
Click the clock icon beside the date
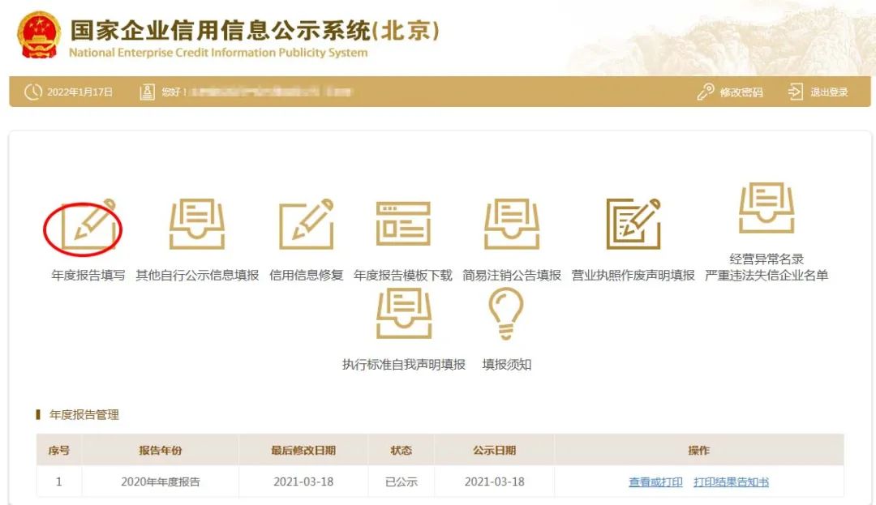point(32,92)
